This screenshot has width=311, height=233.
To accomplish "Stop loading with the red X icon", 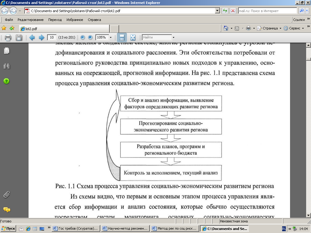I will [233, 11].
